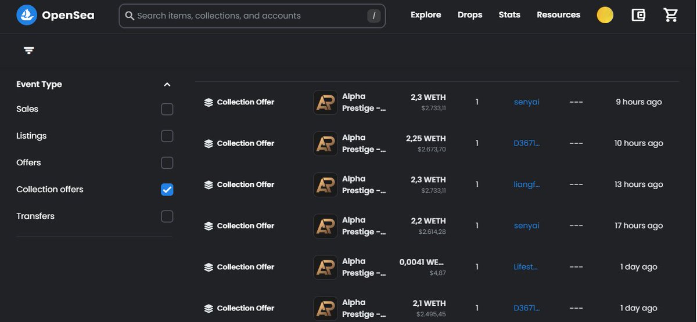This screenshot has width=697, height=322.
Task: Open Alpha Prestige thumbnail in 2,1 WETH row
Action: tap(325, 308)
